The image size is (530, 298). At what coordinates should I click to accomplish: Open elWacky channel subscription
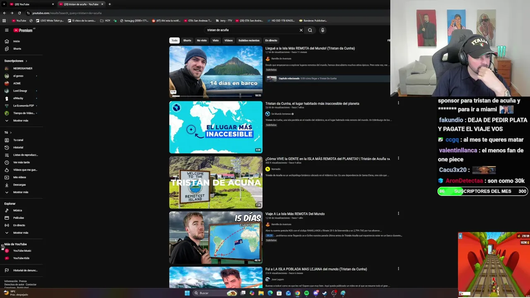[18, 98]
